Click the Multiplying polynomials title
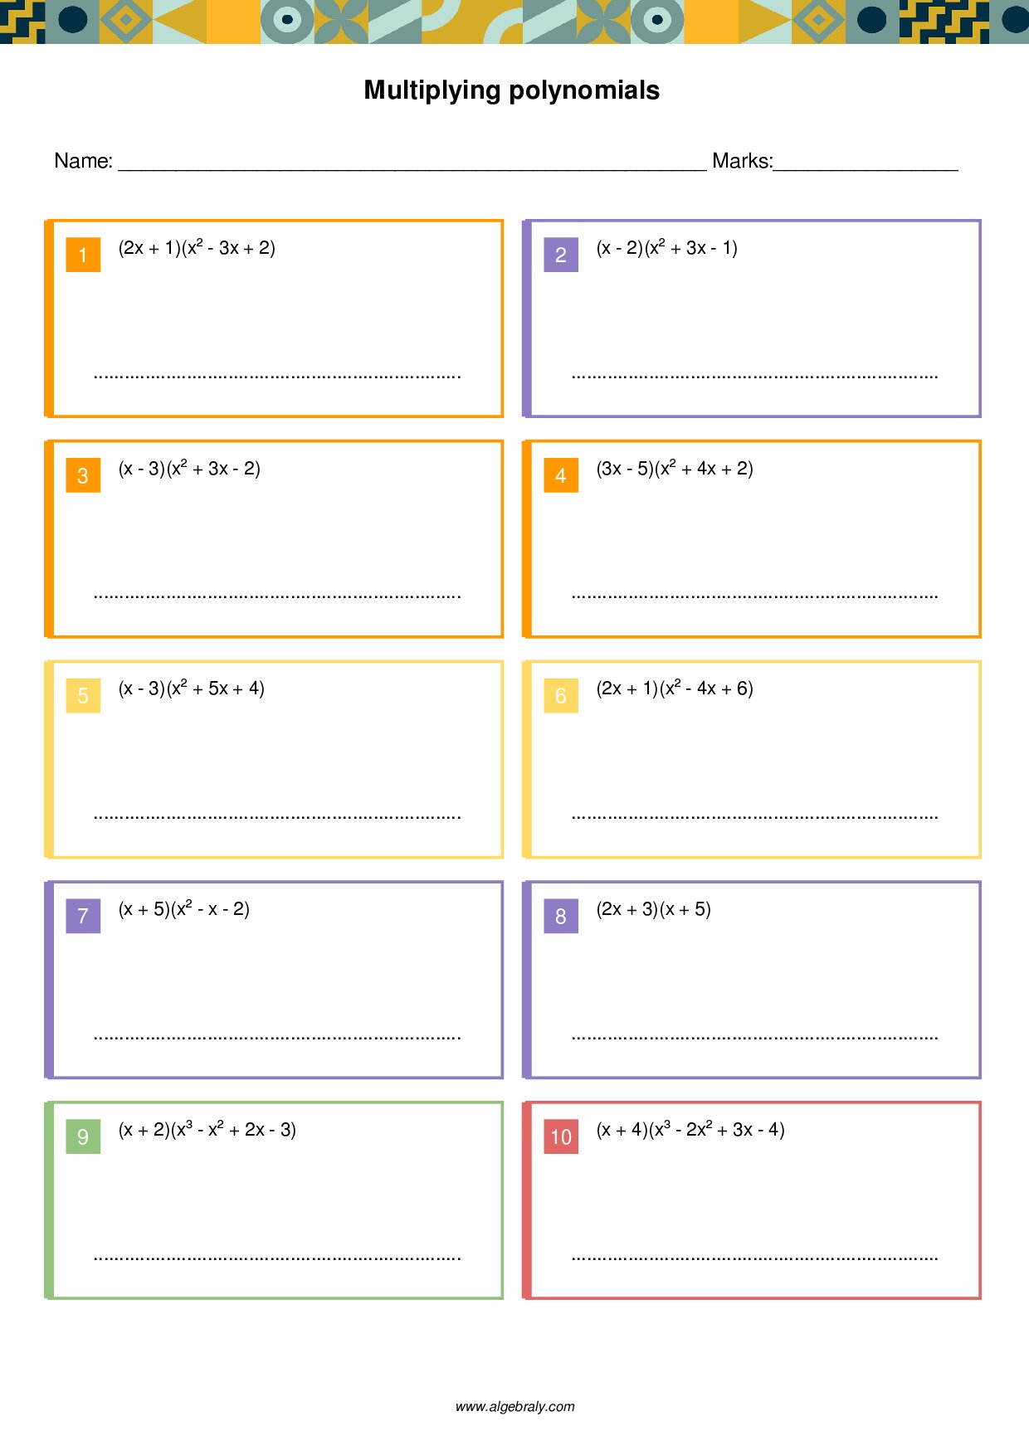The height and width of the screenshot is (1455, 1029). click(512, 90)
